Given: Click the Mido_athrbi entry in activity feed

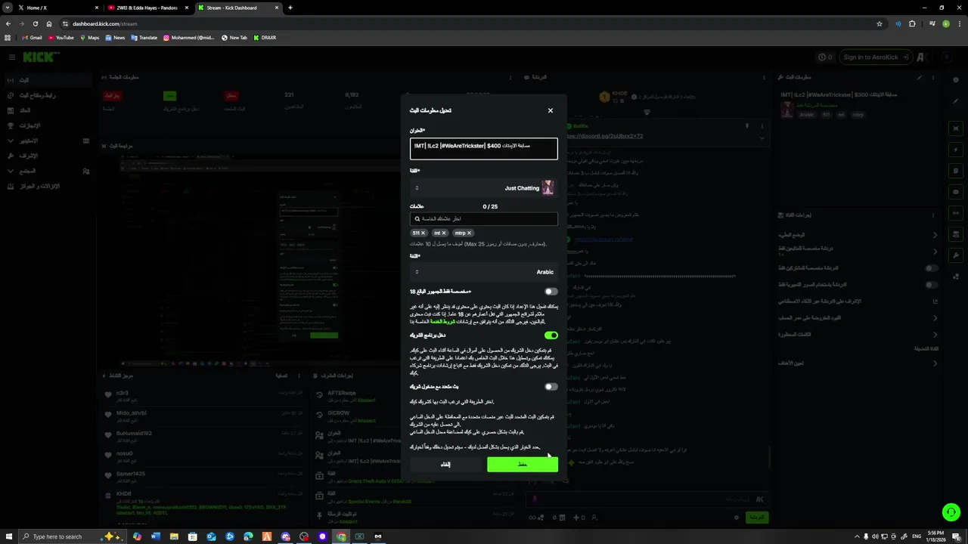Looking at the screenshot, I should (x=131, y=413).
